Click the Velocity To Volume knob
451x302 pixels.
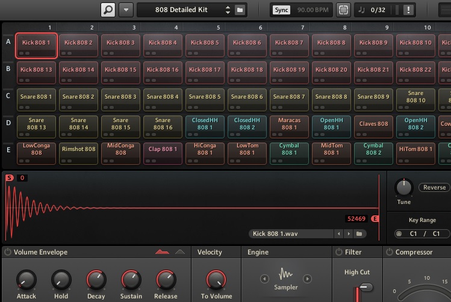tap(216, 280)
